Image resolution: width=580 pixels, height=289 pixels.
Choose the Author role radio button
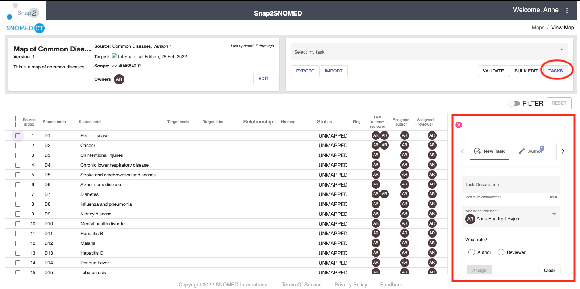point(472,252)
